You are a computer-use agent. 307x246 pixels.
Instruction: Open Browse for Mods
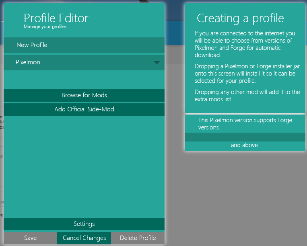click(84, 95)
